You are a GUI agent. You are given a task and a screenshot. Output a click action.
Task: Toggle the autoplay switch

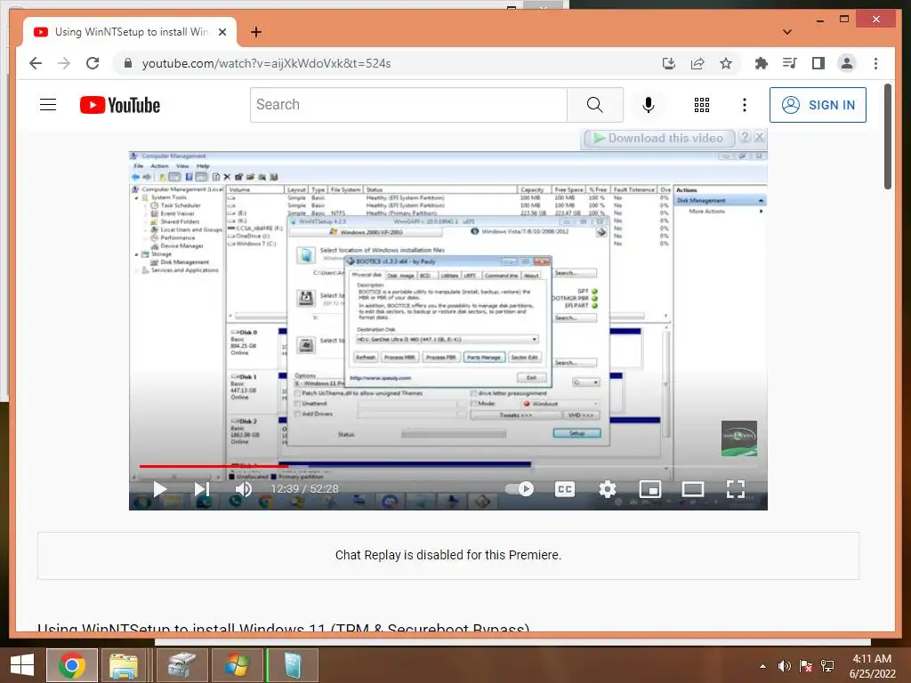[520, 489]
